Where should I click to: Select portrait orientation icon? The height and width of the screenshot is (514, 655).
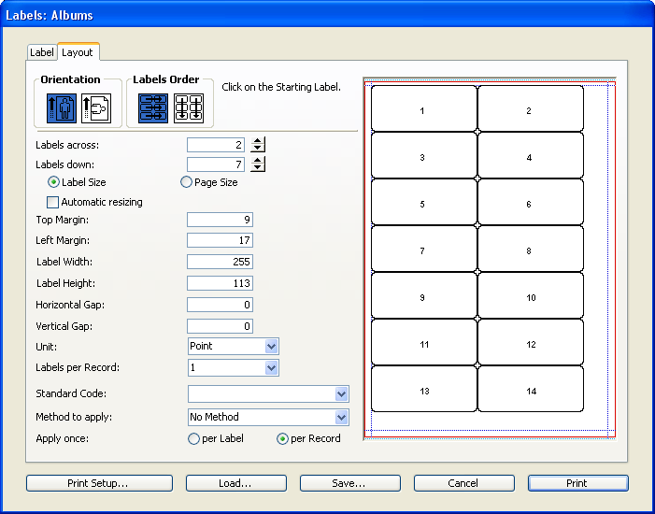tap(61, 108)
